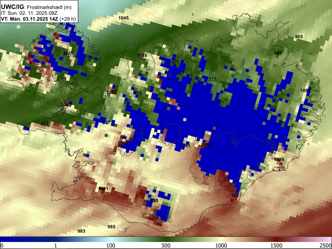Click the map value 1877
The image size is (332, 249).
159,218
